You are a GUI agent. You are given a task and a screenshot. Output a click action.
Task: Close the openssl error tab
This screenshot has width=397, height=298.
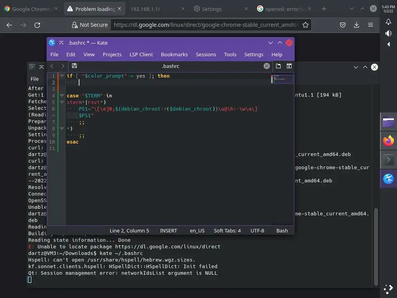click(309, 9)
